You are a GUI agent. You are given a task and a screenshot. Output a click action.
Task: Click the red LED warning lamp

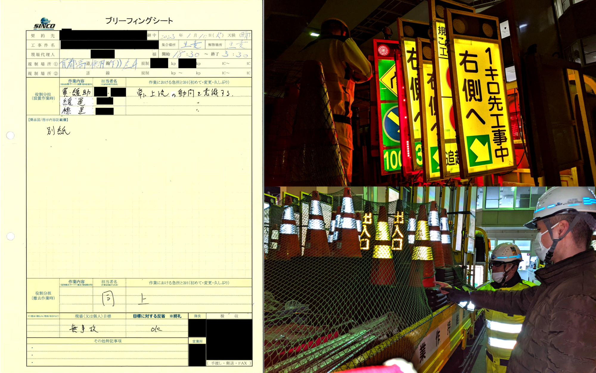point(383,50)
